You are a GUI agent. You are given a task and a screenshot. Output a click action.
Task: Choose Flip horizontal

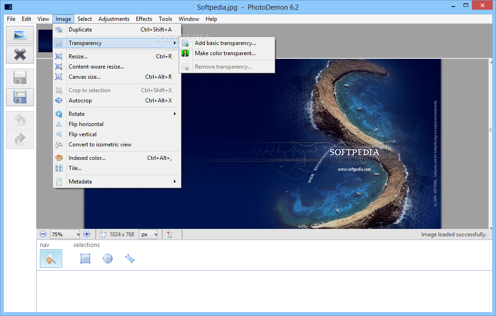(x=117, y=124)
